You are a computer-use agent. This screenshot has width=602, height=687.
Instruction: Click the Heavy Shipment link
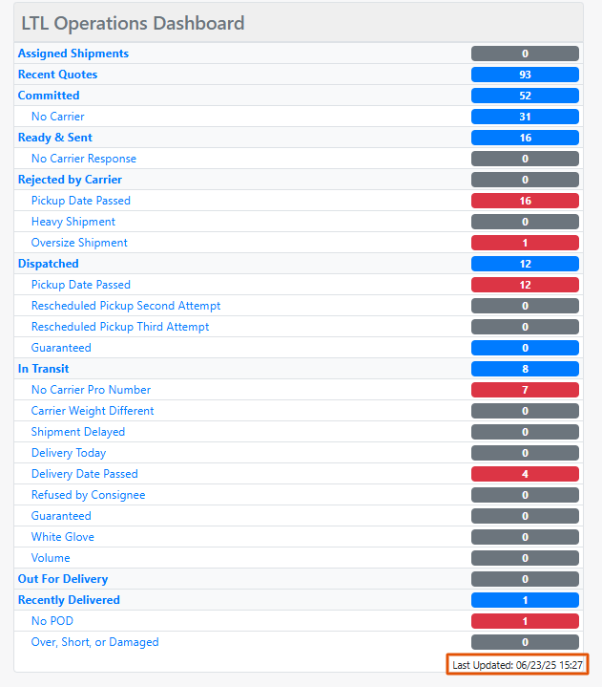click(x=73, y=222)
